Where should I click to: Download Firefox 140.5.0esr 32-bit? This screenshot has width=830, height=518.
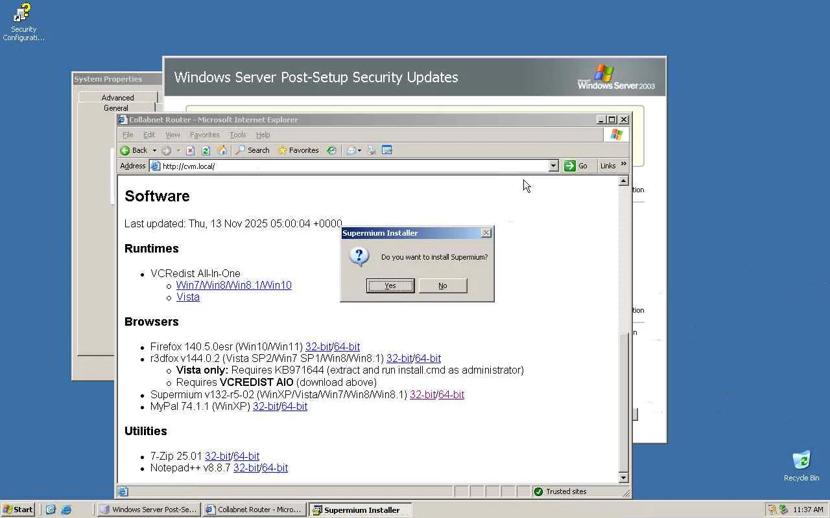(x=318, y=347)
